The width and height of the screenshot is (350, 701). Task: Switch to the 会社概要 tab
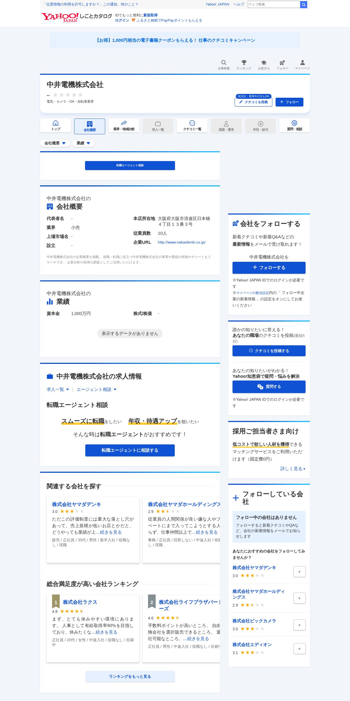click(x=90, y=126)
